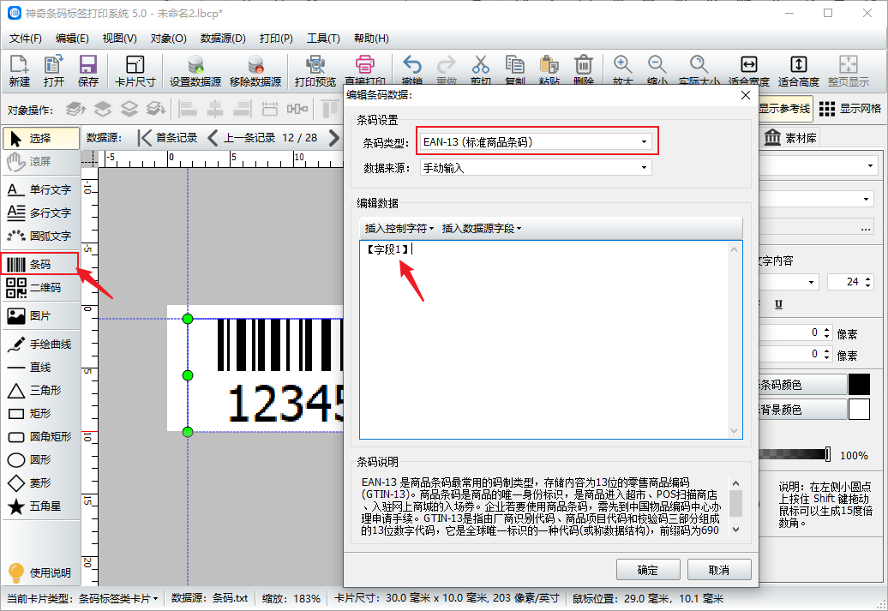Activate the 选择 selection tool
Viewport: 888px width, 611px height.
point(40,138)
